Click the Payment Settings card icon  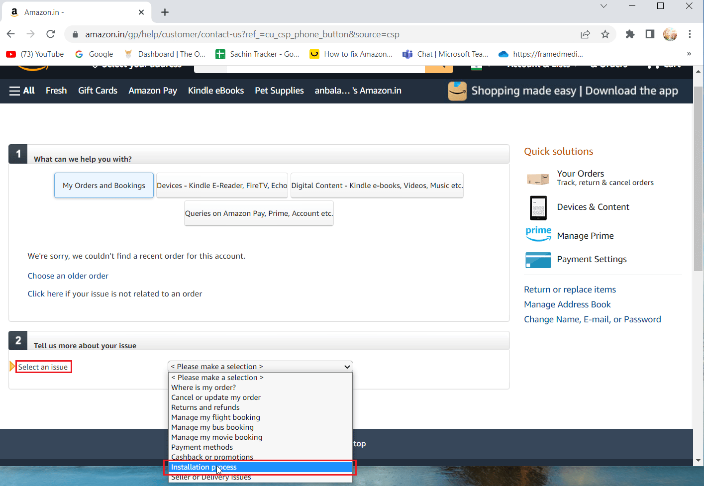click(538, 260)
